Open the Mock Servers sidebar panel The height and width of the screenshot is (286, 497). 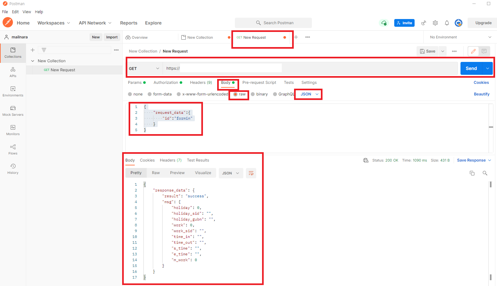tap(13, 111)
